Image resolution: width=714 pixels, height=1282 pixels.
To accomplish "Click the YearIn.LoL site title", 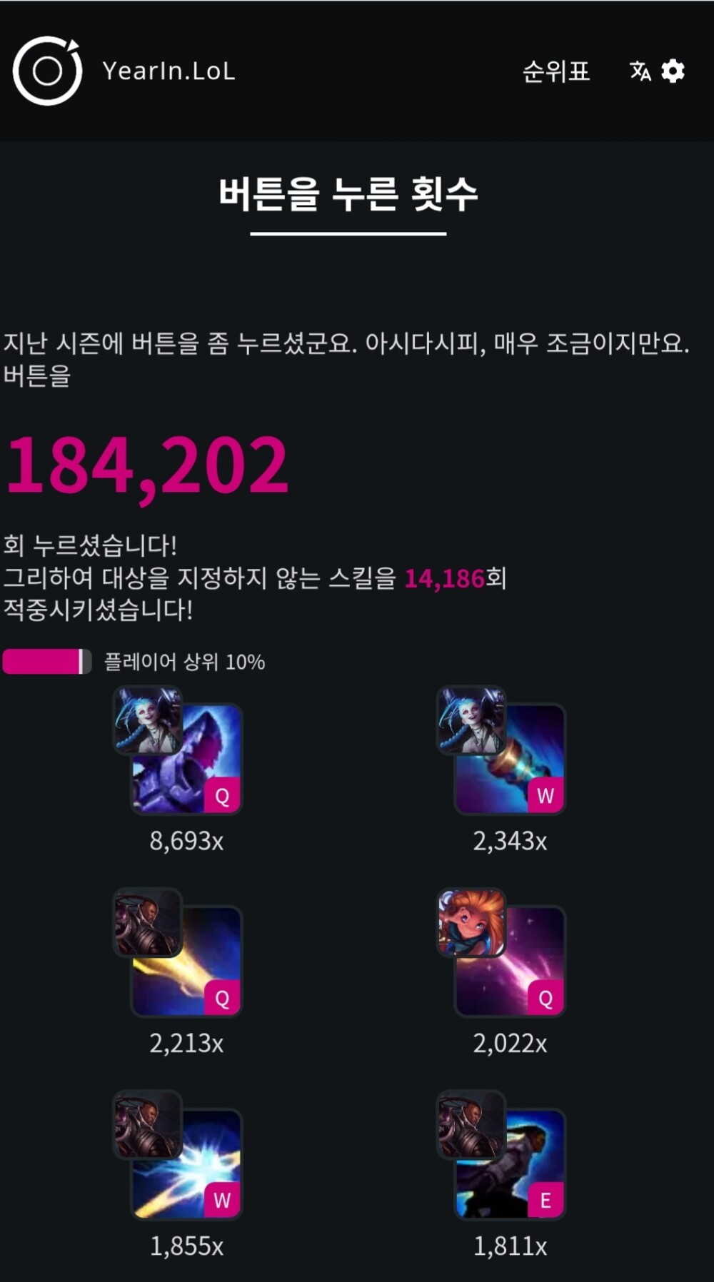I will (x=169, y=71).
